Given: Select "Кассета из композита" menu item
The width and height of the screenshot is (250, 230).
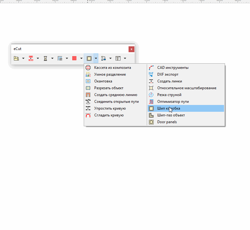Looking at the screenshot, I should click(112, 68).
